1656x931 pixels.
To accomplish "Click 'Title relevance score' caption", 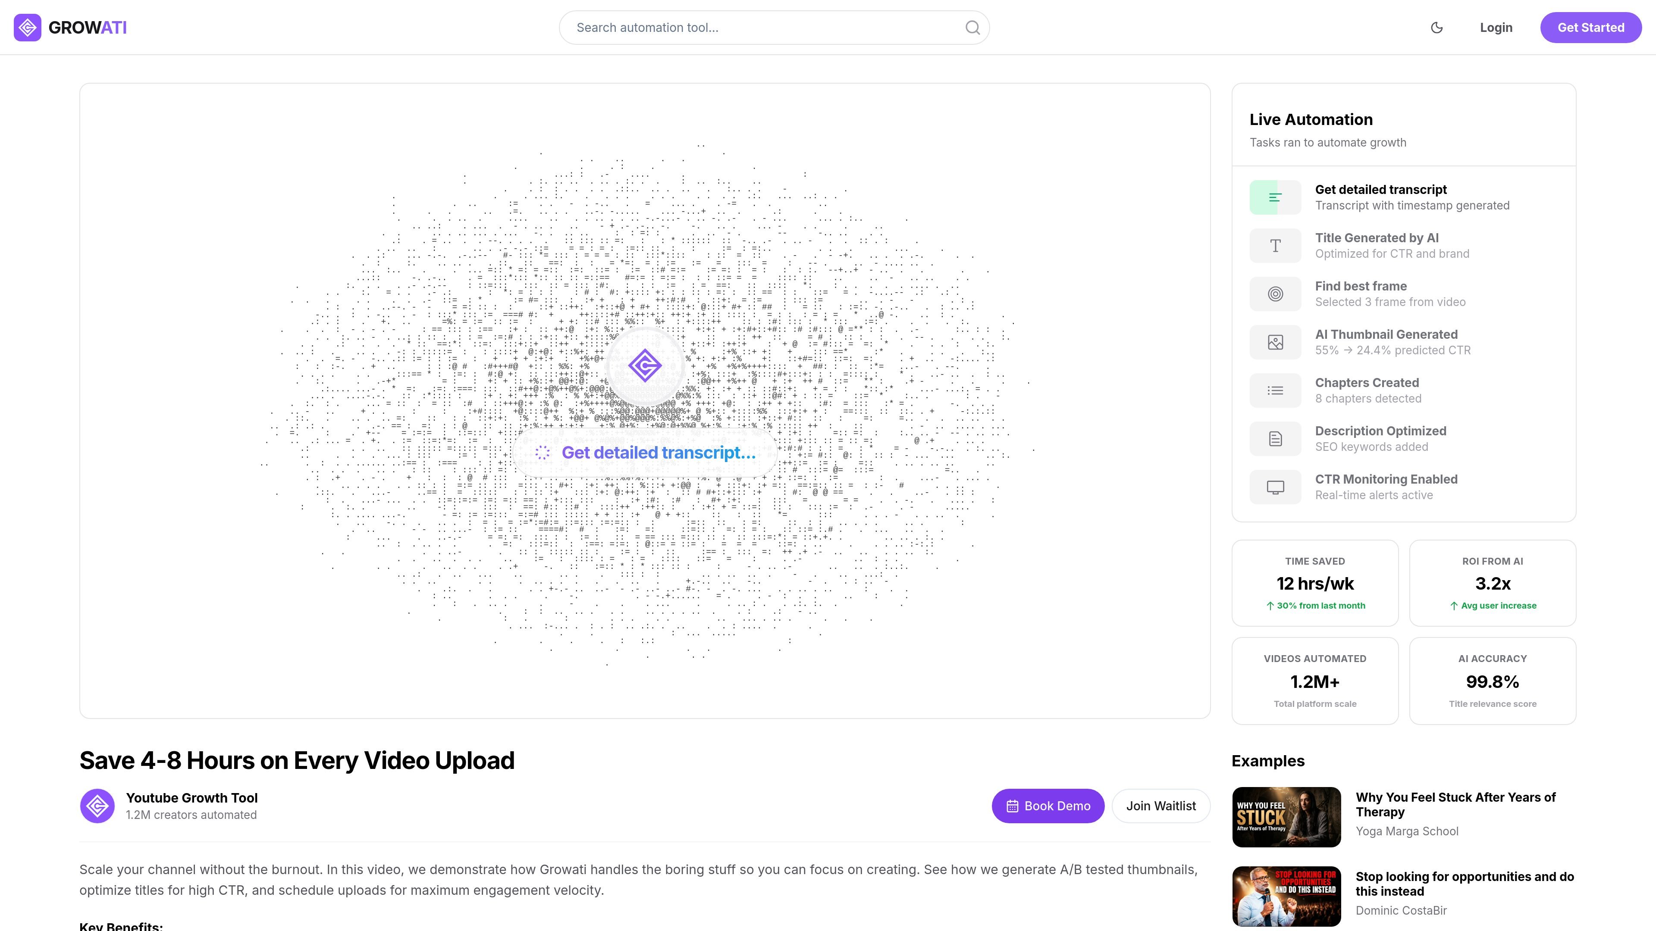I will pos(1493,704).
